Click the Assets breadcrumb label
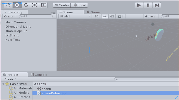This screenshot has width=179, height=100. 40,84
